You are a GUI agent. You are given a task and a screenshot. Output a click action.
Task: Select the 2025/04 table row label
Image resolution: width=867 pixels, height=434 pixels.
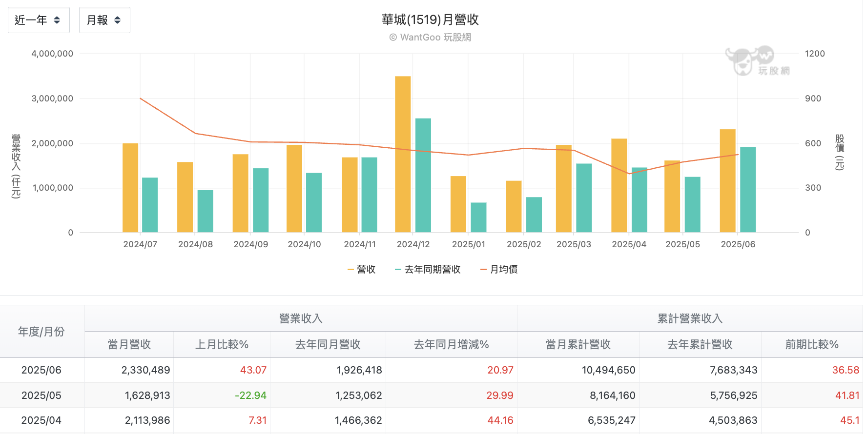pyautogui.click(x=41, y=420)
